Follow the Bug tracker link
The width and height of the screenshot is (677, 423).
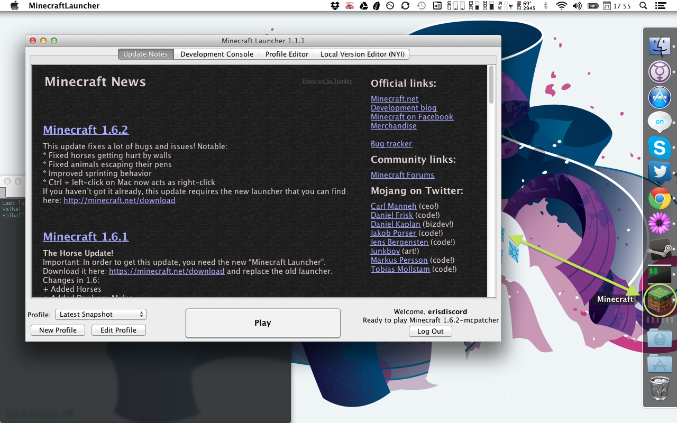point(391,144)
